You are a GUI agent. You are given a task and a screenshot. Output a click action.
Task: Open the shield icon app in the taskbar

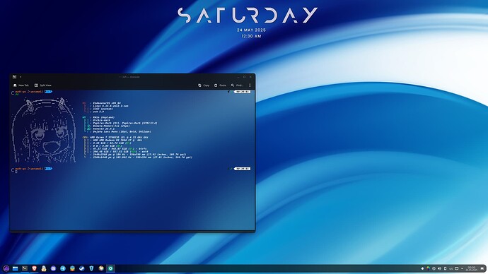pos(91,268)
